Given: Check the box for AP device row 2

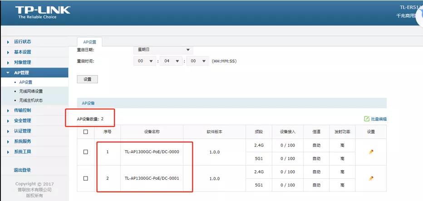Looking at the screenshot, I should coord(86,178).
